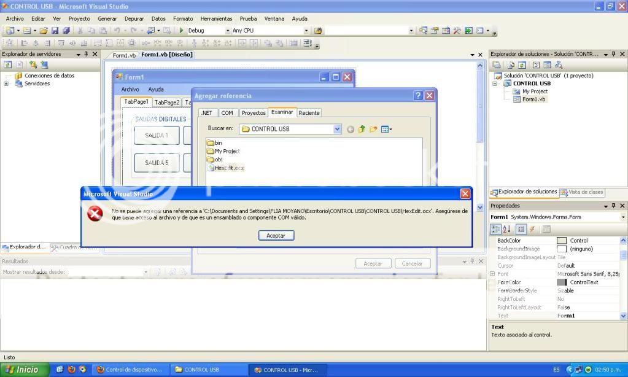Click up one level icon in Agregar referencia
The height and width of the screenshot is (377, 628).
point(362,129)
